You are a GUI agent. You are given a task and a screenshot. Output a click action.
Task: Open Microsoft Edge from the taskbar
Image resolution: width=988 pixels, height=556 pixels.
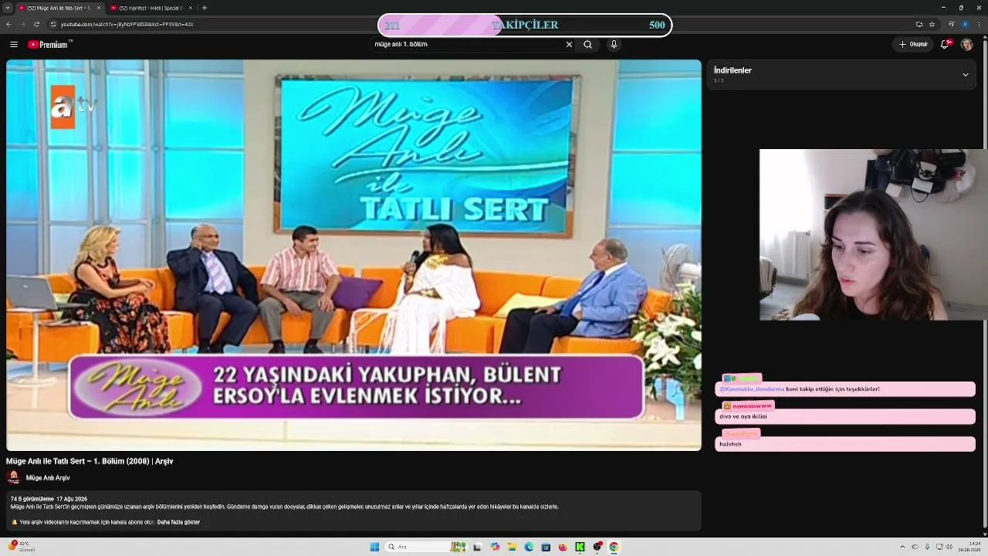coord(529,547)
